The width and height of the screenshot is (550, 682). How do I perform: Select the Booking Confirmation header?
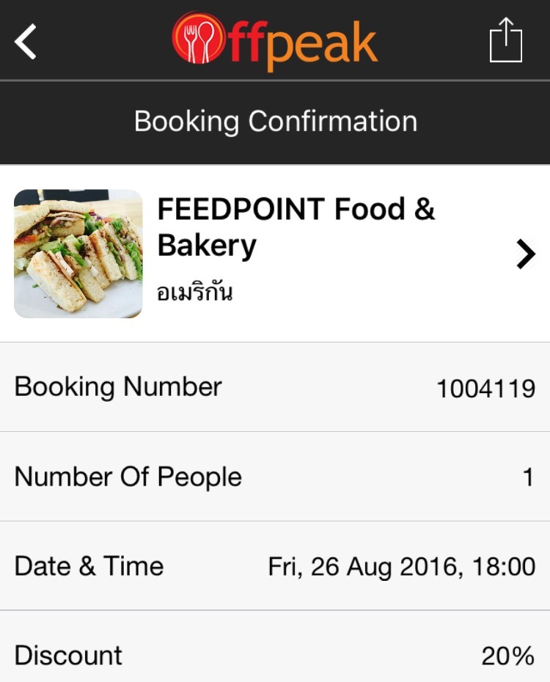[x=275, y=121]
